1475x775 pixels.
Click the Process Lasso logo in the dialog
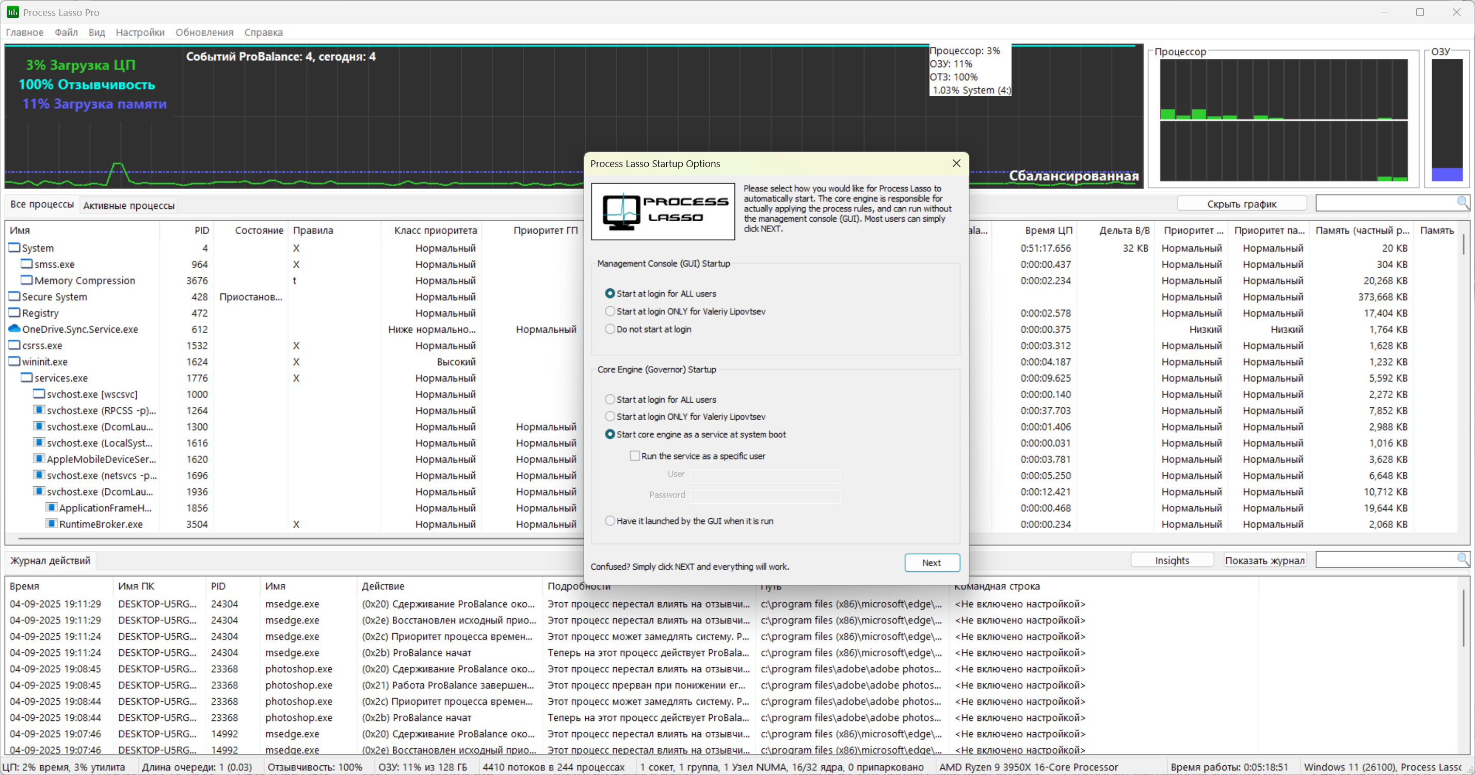pyautogui.click(x=663, y=211)
